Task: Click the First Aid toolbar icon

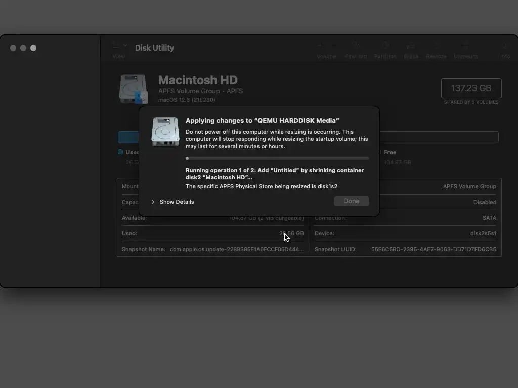Action: [x=356, y=45]
